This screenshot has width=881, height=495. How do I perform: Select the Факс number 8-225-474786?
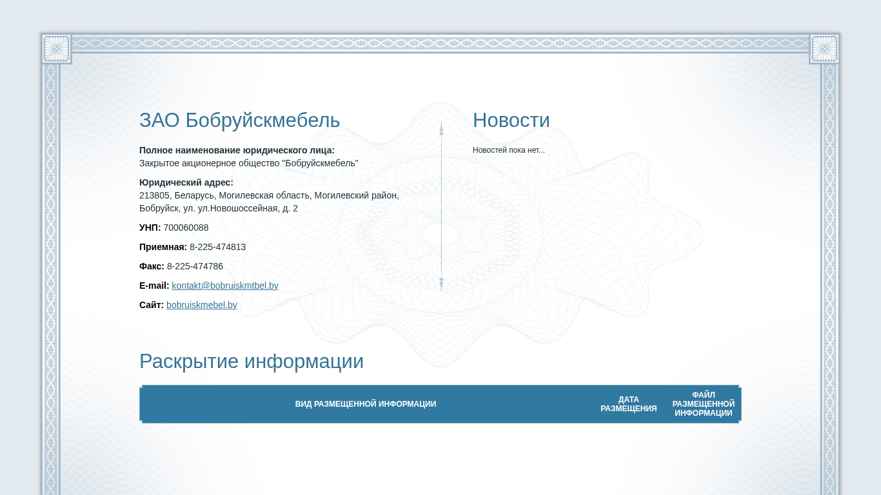pos(195,266)
